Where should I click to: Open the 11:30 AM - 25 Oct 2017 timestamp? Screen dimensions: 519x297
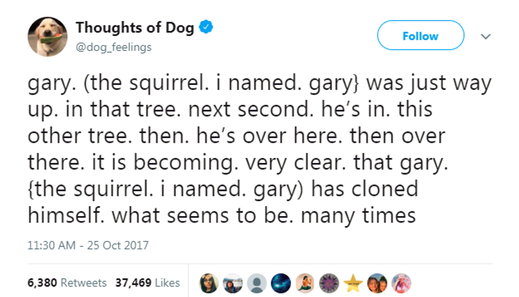pos(88,246)
